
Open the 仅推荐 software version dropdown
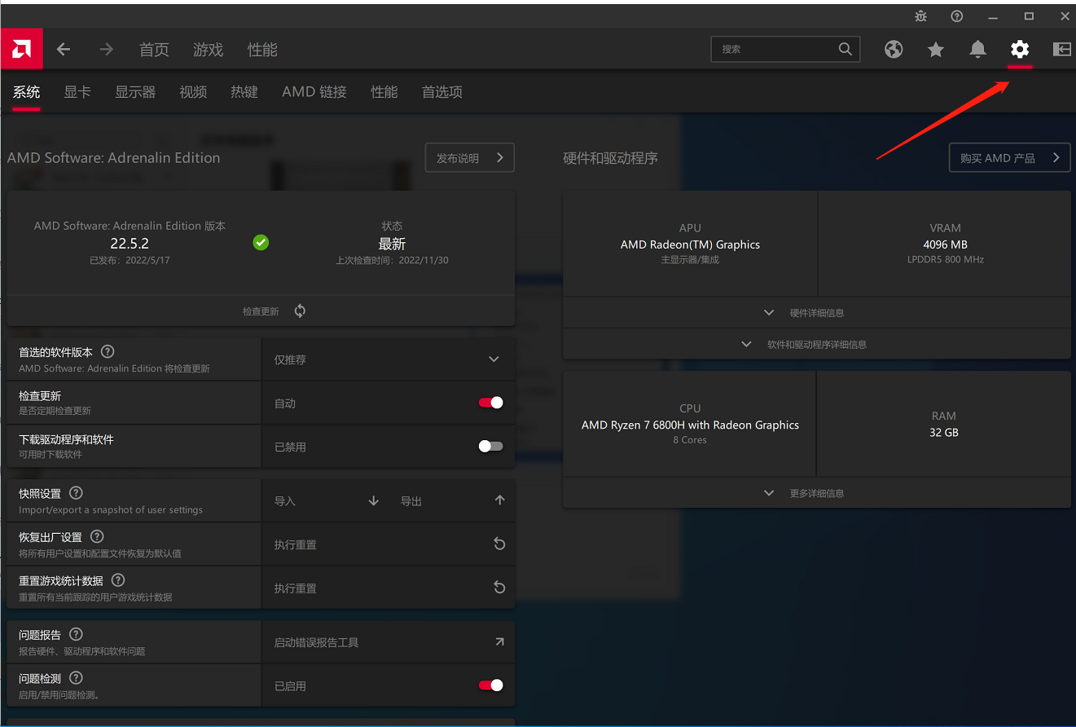[x=389, y=359]
